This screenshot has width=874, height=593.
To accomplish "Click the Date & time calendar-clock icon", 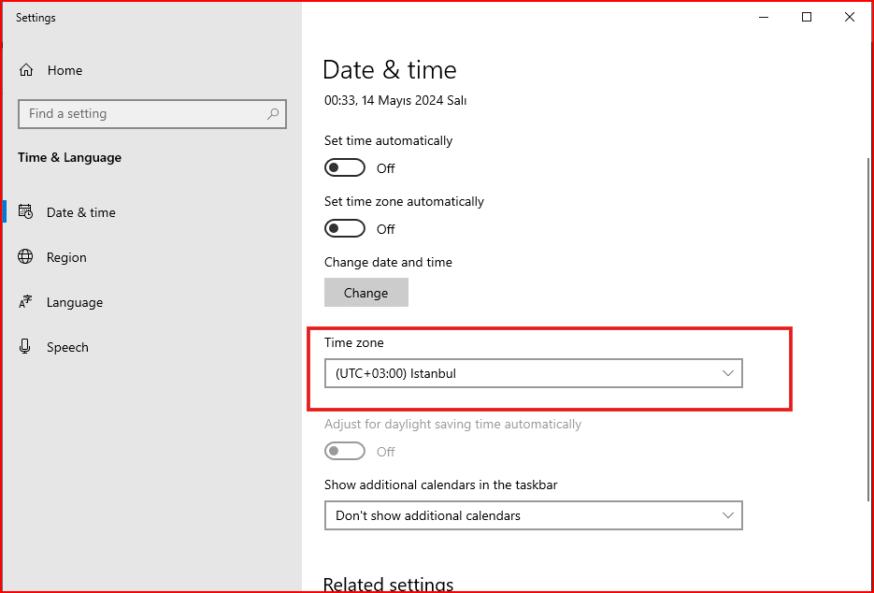I will coord(26,212).
